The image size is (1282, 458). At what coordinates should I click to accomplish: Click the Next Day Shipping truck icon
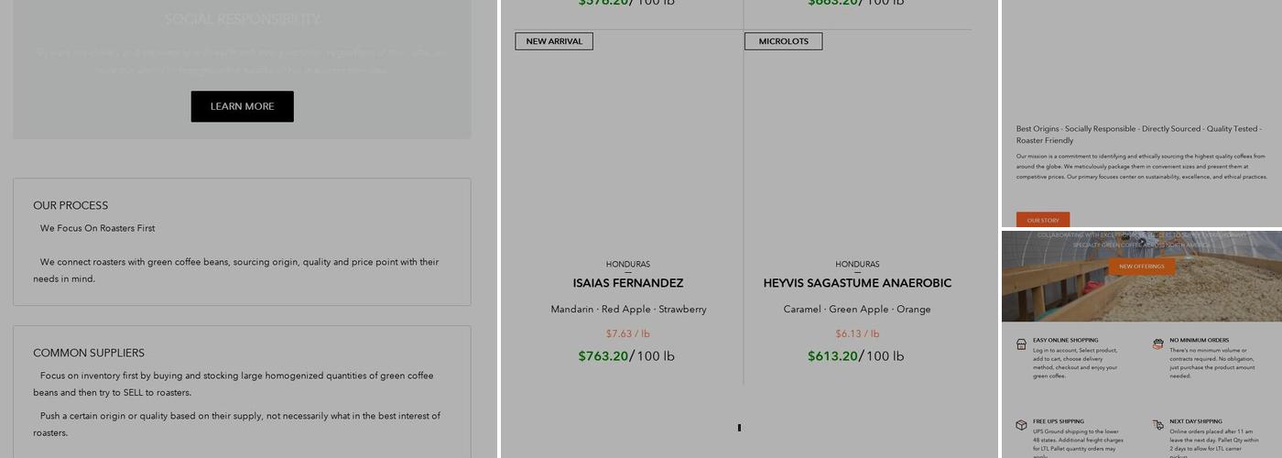(x=1157, y=425)
